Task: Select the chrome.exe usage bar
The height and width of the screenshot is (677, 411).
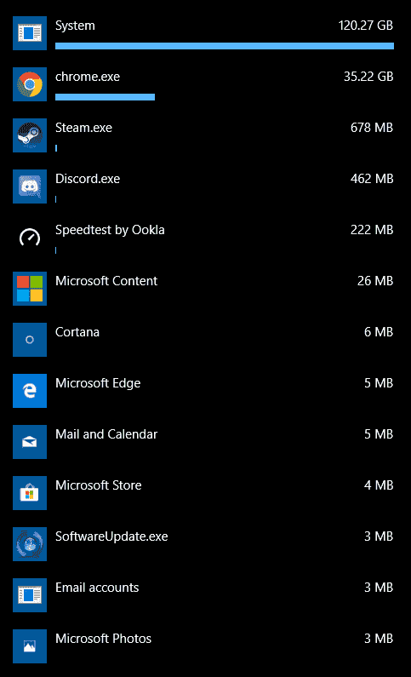Action: click(105, 97)
